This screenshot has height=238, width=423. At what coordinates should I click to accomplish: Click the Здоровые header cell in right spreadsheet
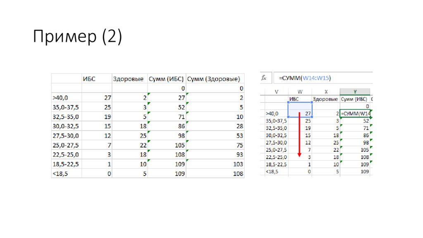[326, 99]
